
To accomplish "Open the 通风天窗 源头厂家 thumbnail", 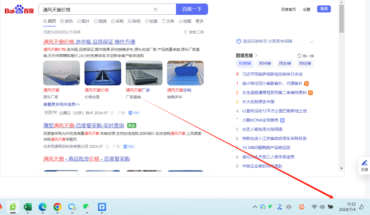I will click(x=62, y=73).
